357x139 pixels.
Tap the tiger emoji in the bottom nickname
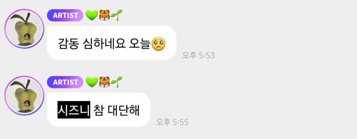click(104, 82)
